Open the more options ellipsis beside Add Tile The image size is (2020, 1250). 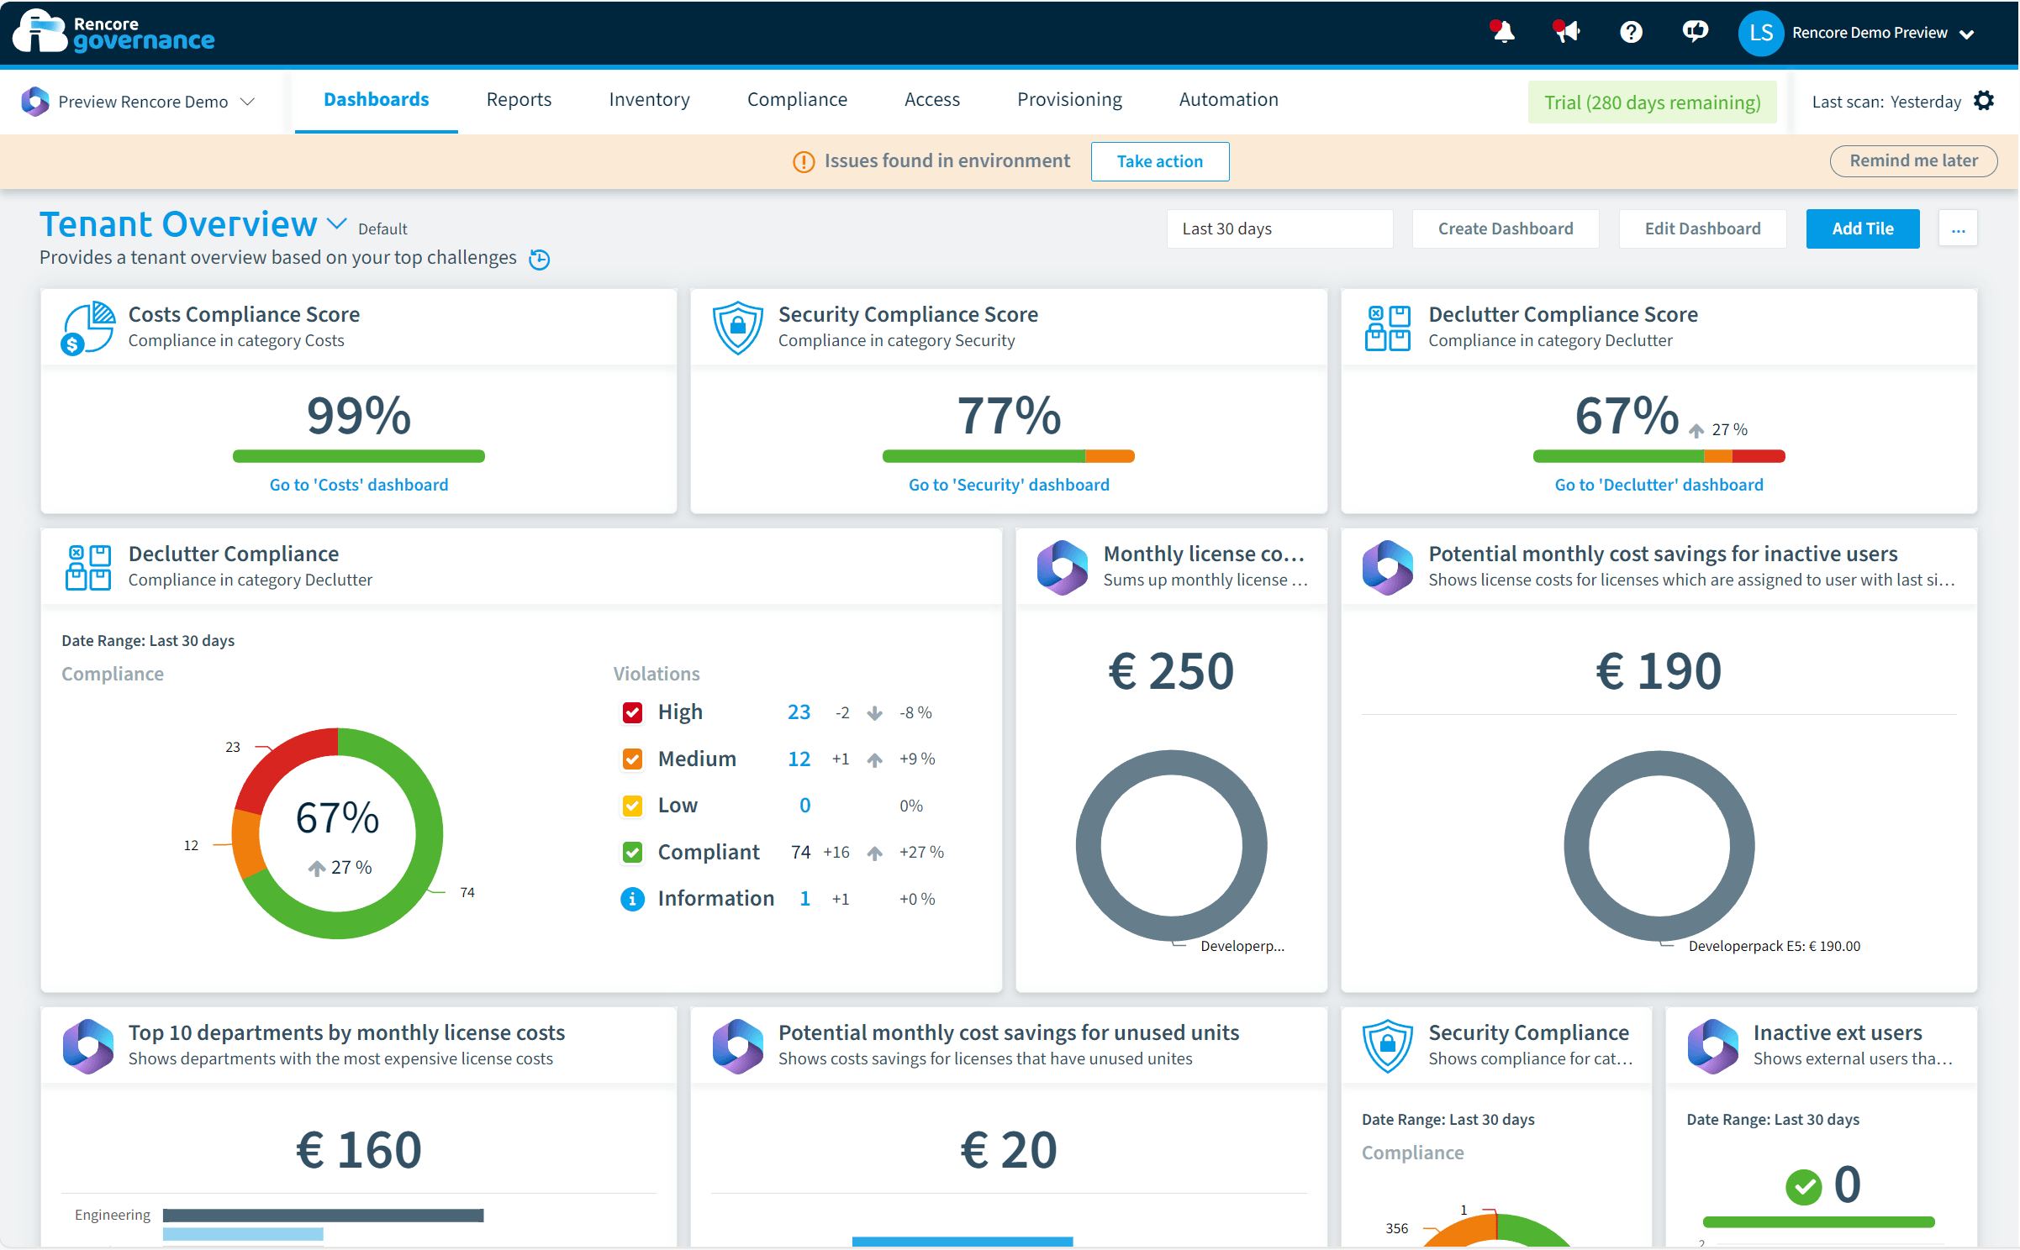pos(1958,228)
